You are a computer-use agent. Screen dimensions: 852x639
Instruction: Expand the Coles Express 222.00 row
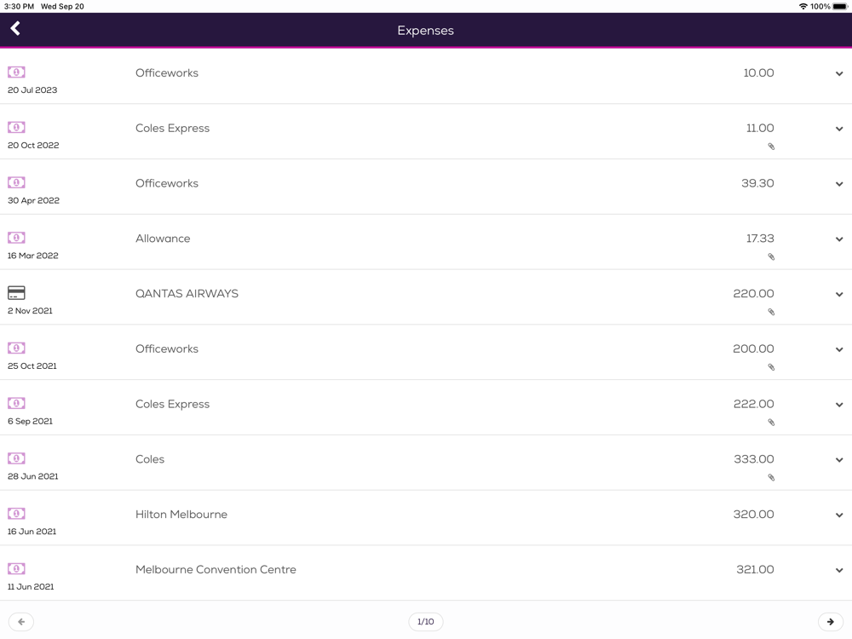click(x=839, y=405)
